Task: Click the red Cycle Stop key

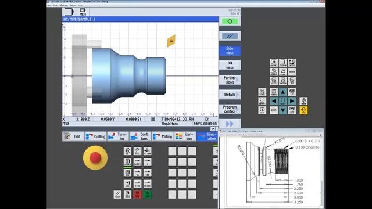Action: pos(137,194)
